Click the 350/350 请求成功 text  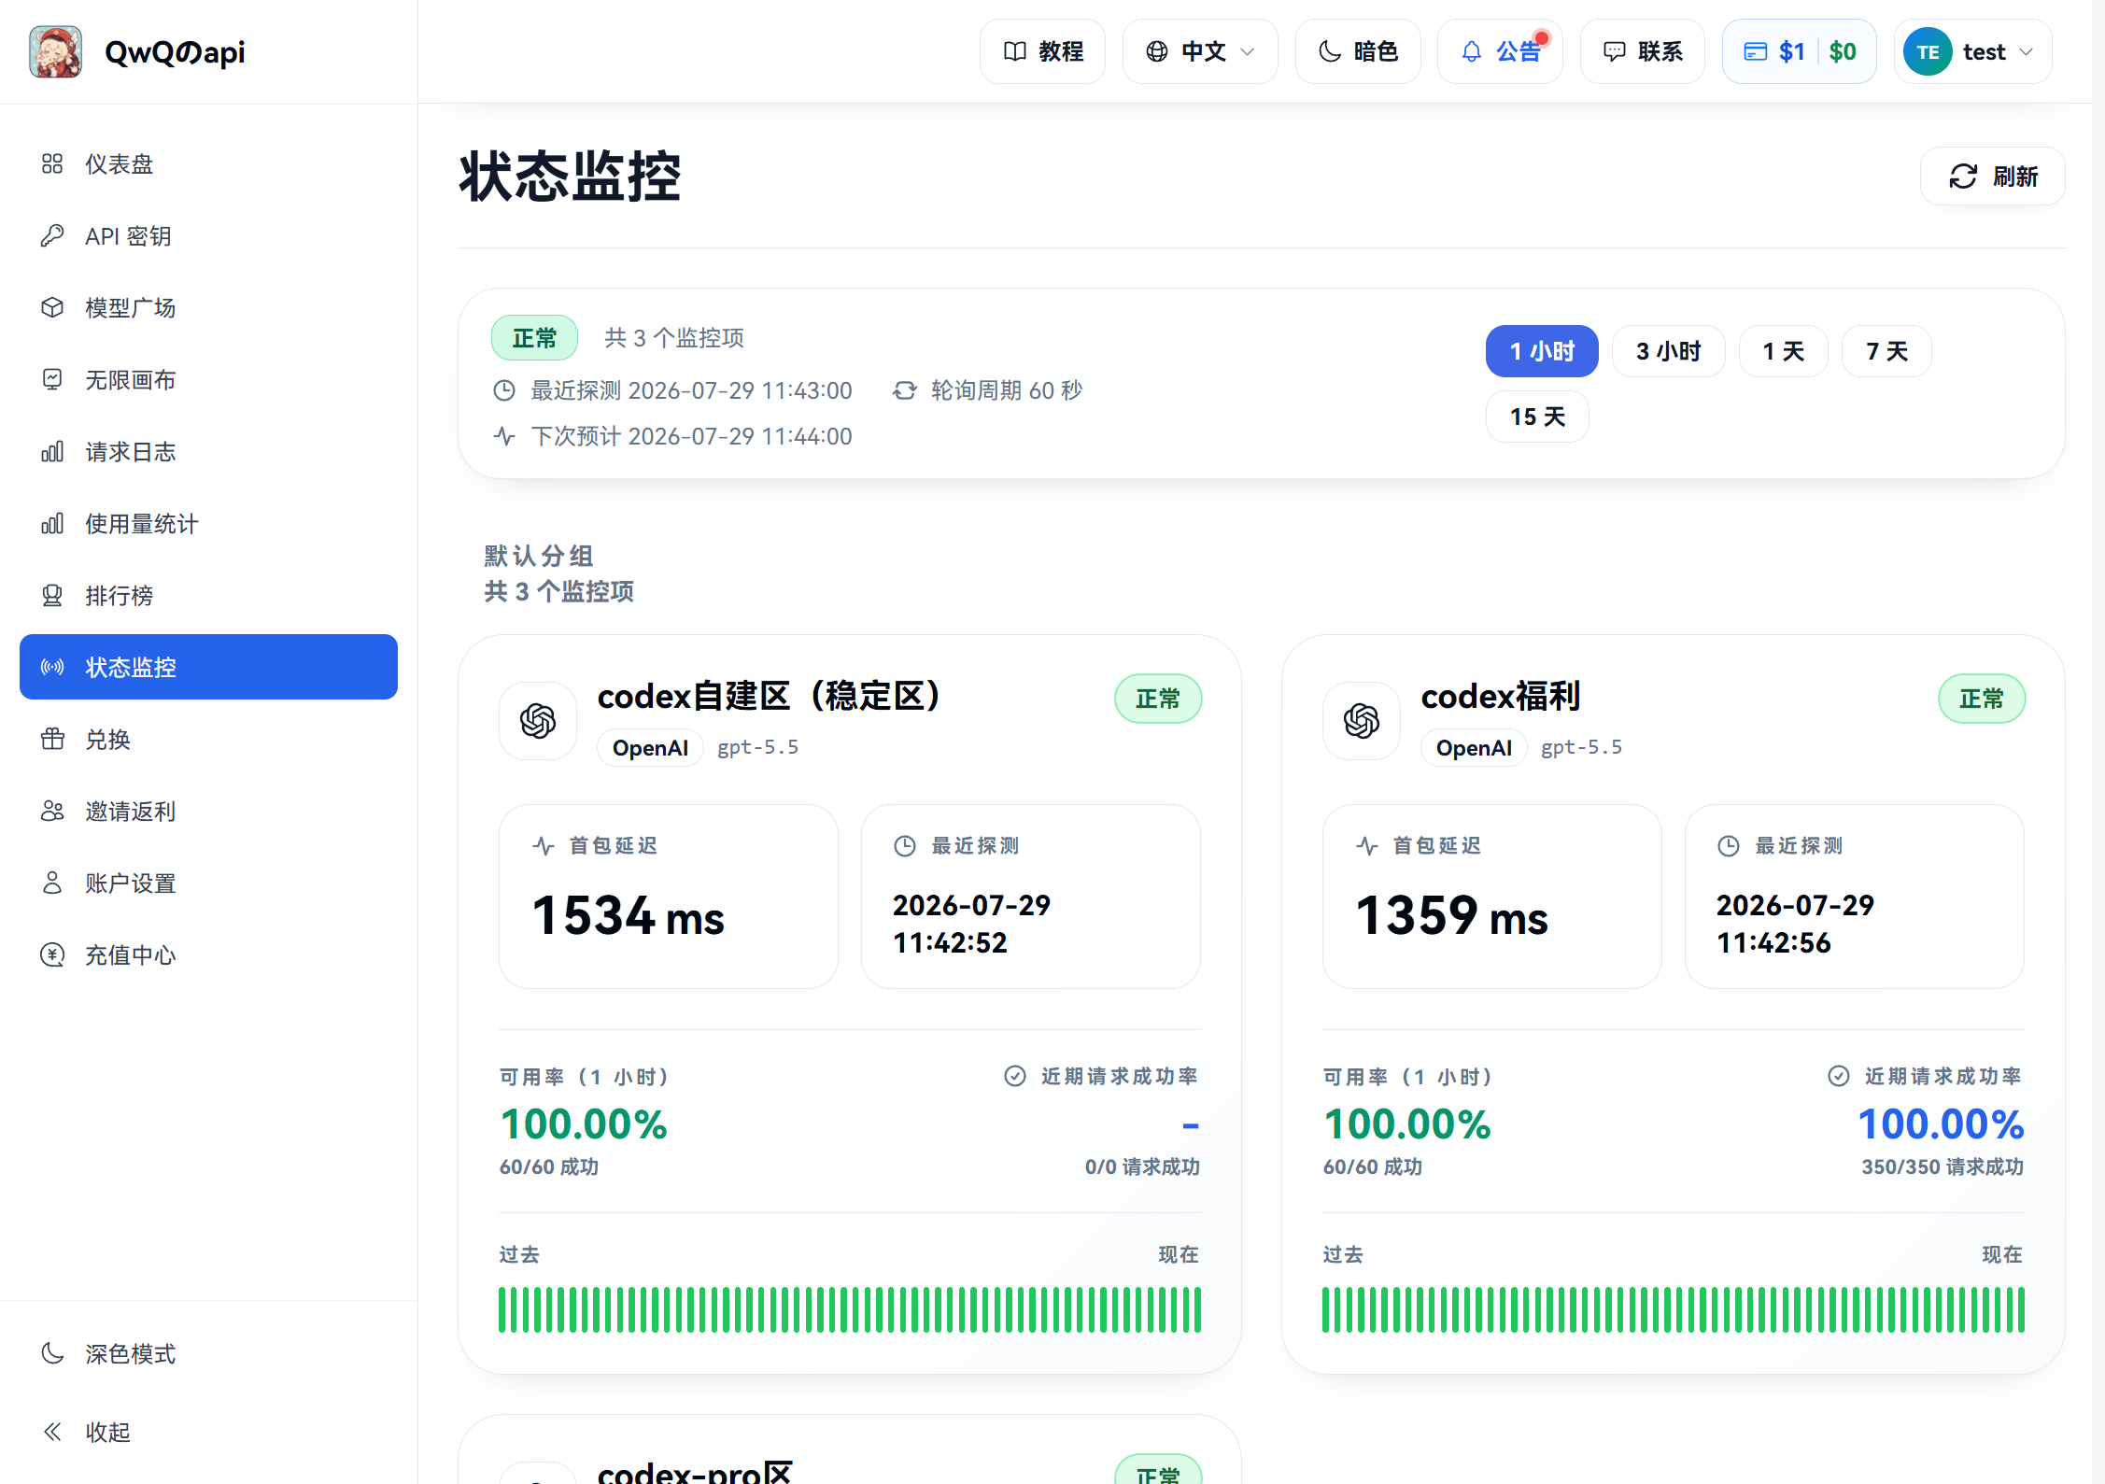[x=1943, y=1167]
